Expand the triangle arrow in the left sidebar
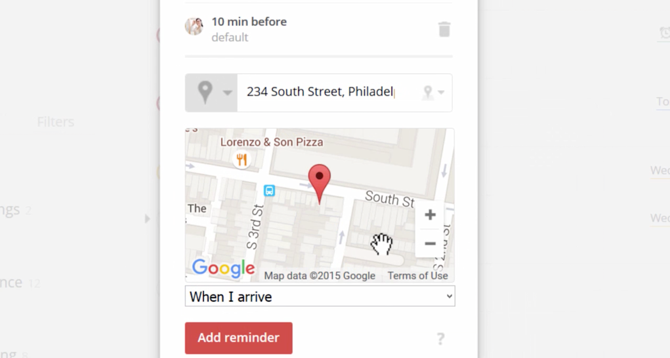This screenshot has width=670, height=358. [x=147, y=219]
